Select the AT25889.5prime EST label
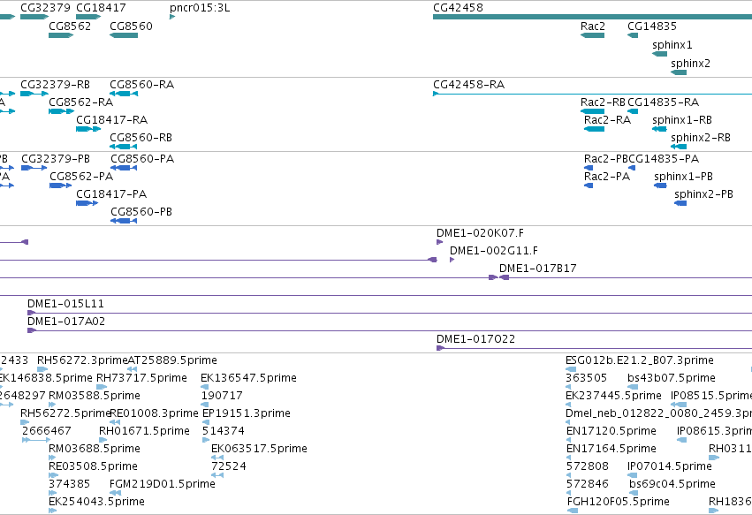Viewport: 752px width, 515px height. point(172,360)
